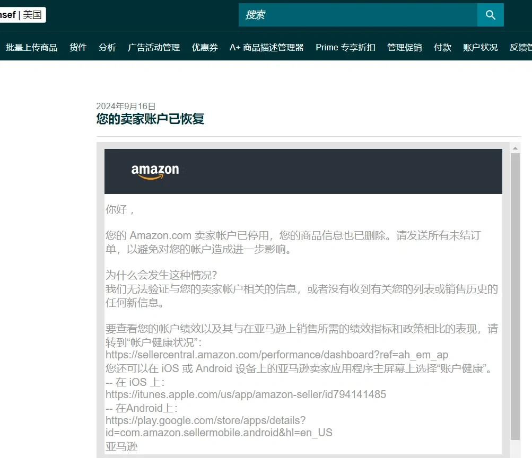This screenshot has height=458, width=532.
Task: Go to the 付款 menu item
Action: [442, 48]
